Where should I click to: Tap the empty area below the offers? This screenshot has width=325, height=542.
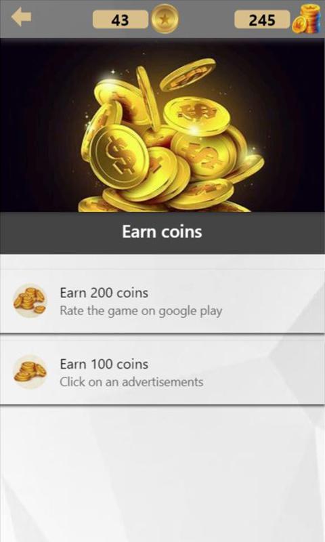click(162, 473)
